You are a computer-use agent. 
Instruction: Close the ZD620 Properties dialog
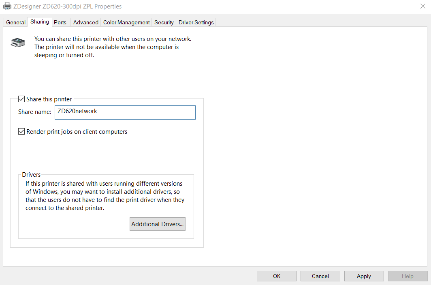tap(423, 6)
